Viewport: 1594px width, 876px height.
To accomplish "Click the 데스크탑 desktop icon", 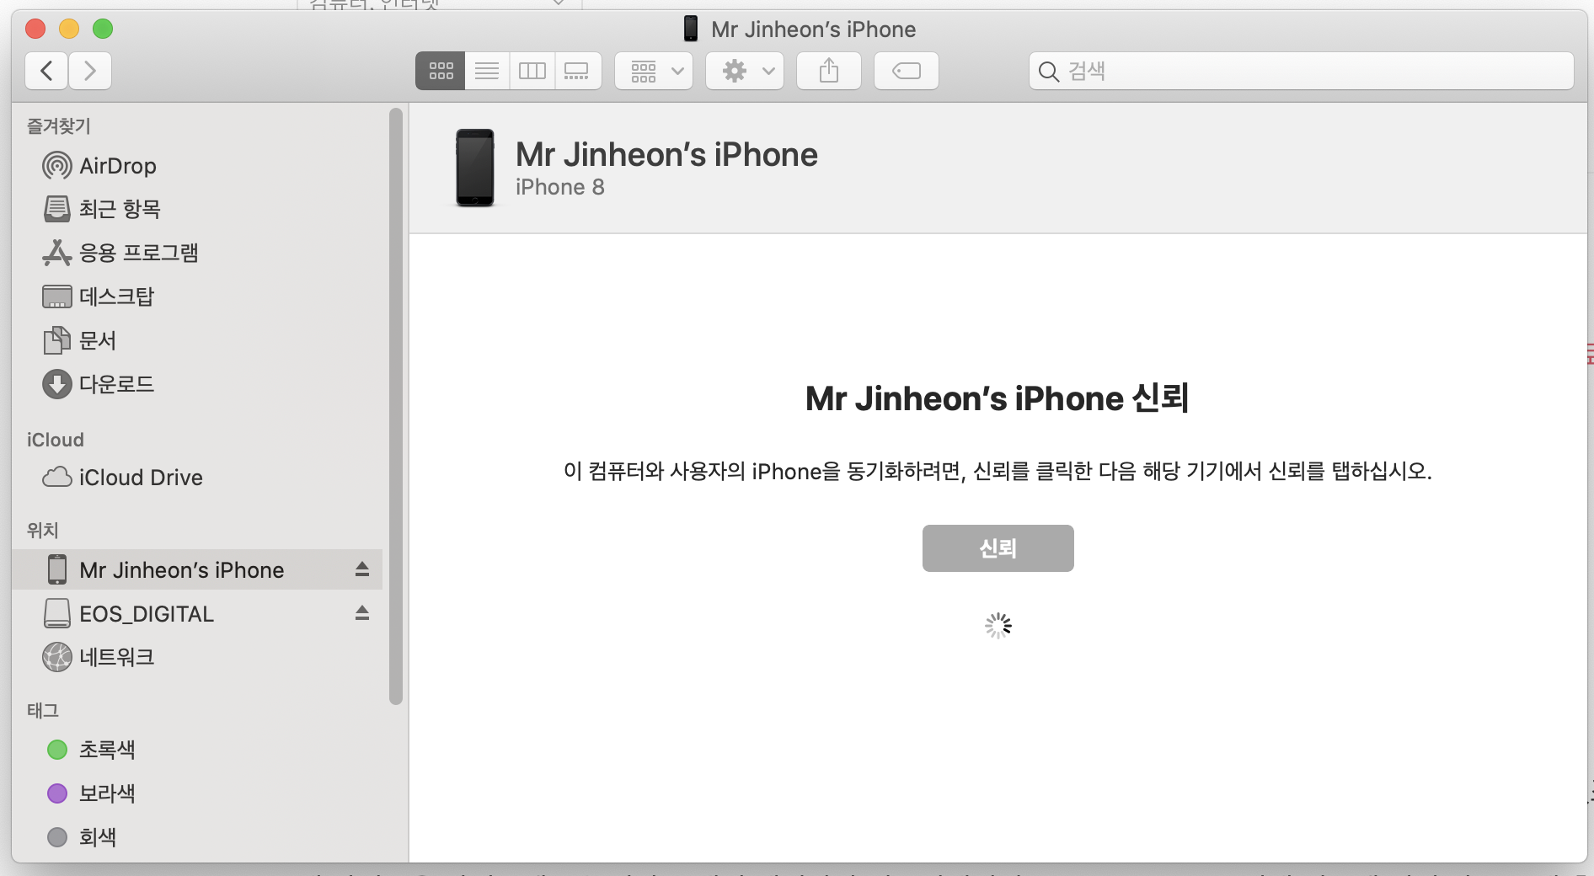I will 57,296.
